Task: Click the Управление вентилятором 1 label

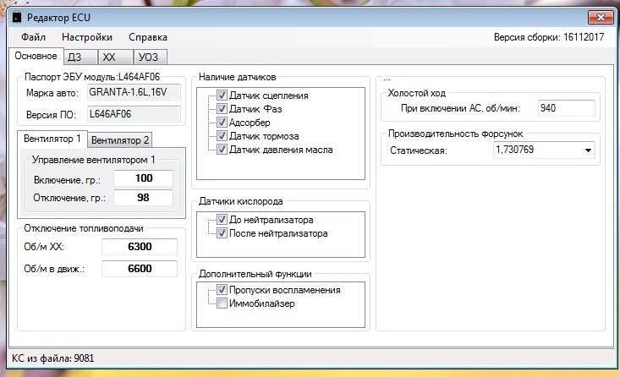Action: [x=93, y=160]
